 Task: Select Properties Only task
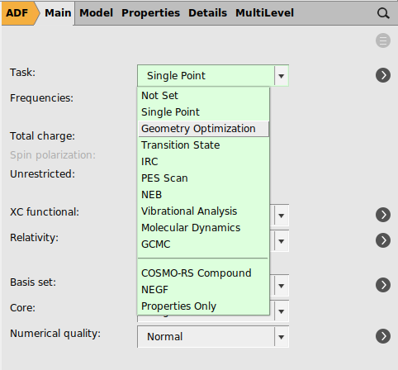pyautogui.click(x=203, y=306)
